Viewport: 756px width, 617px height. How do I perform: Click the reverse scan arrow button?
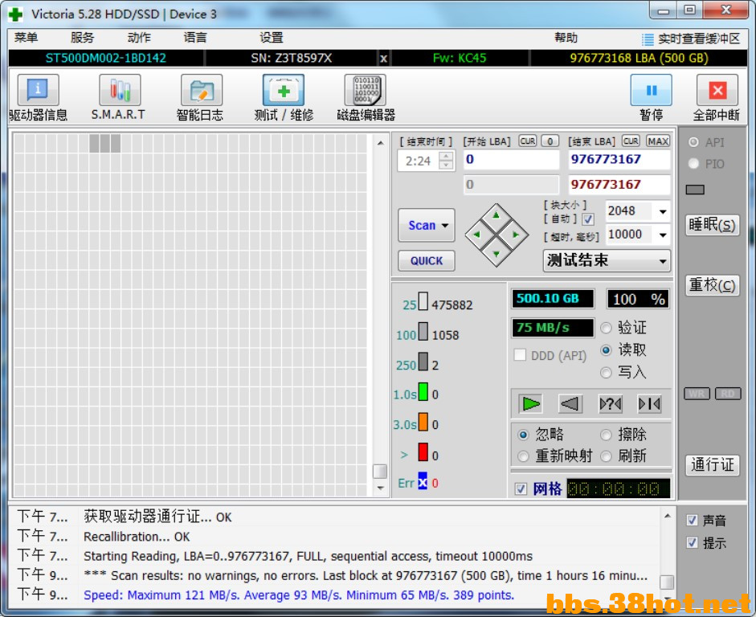[570, 404]
